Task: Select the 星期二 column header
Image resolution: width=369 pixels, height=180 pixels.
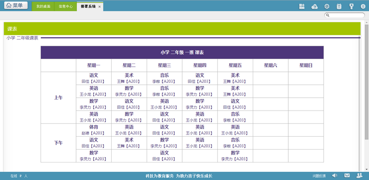Action: click(x=129, y=65)
